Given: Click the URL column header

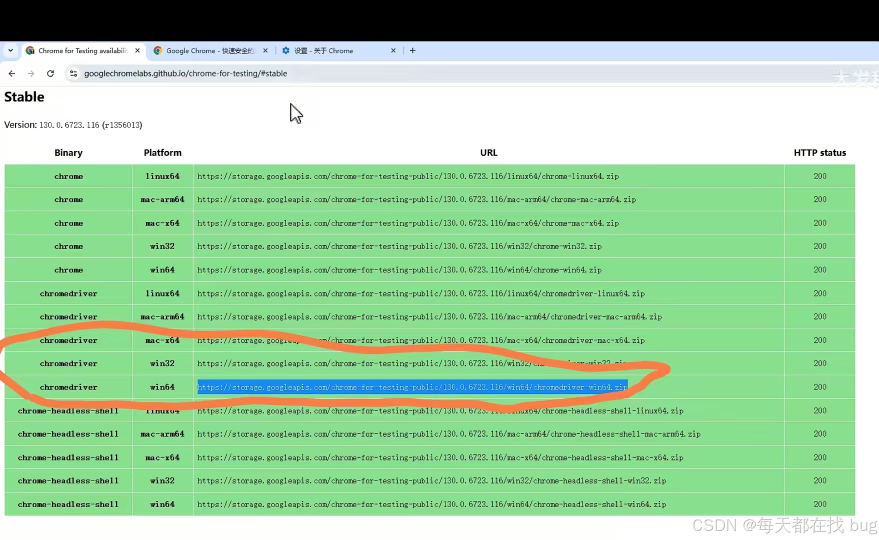Looking at the screenshot, I should [488, 152].
